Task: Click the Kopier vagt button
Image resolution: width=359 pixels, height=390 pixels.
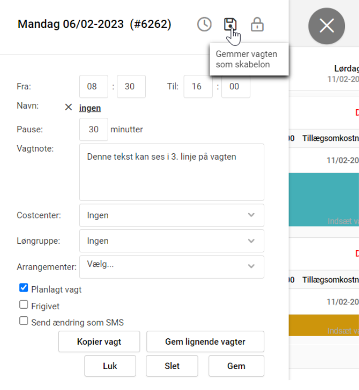Action: tap(99, 342)
